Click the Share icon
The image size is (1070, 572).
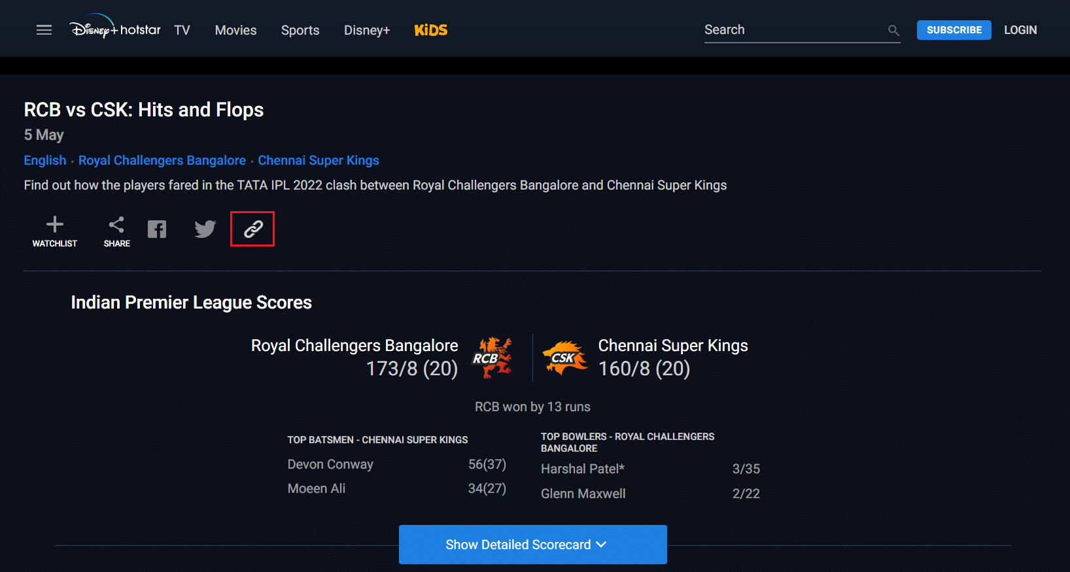[116, 231]
